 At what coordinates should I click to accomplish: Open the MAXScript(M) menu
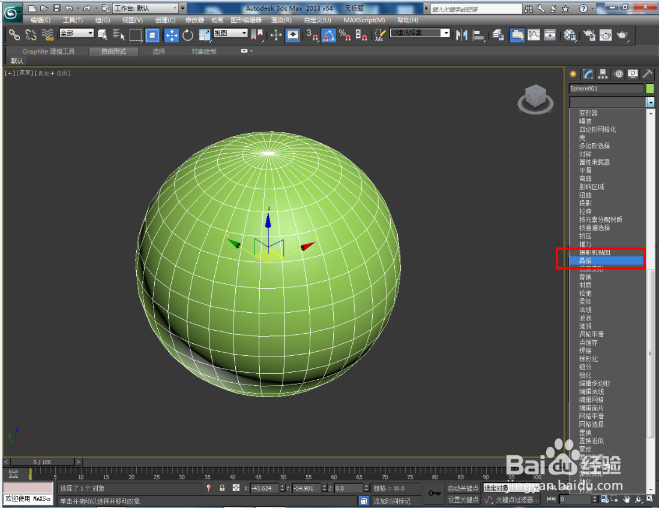(364, 20)
